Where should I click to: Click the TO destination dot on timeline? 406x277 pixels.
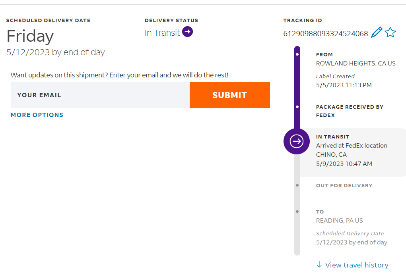297,212
